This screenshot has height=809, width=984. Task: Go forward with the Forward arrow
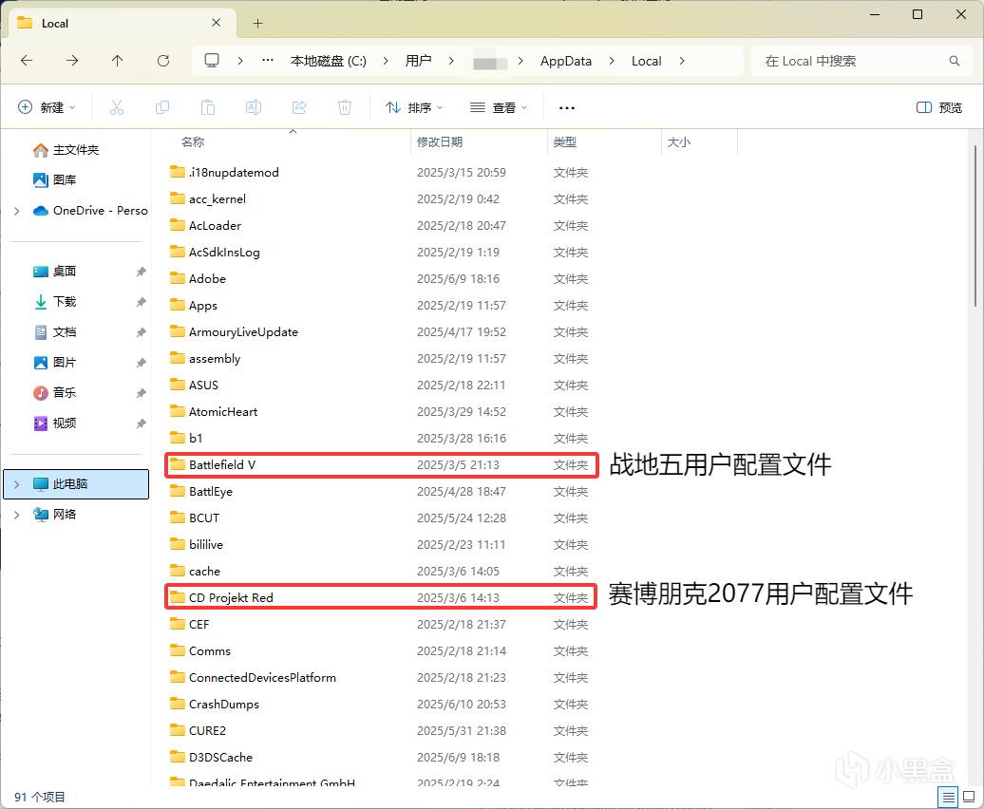coord(72,61)
